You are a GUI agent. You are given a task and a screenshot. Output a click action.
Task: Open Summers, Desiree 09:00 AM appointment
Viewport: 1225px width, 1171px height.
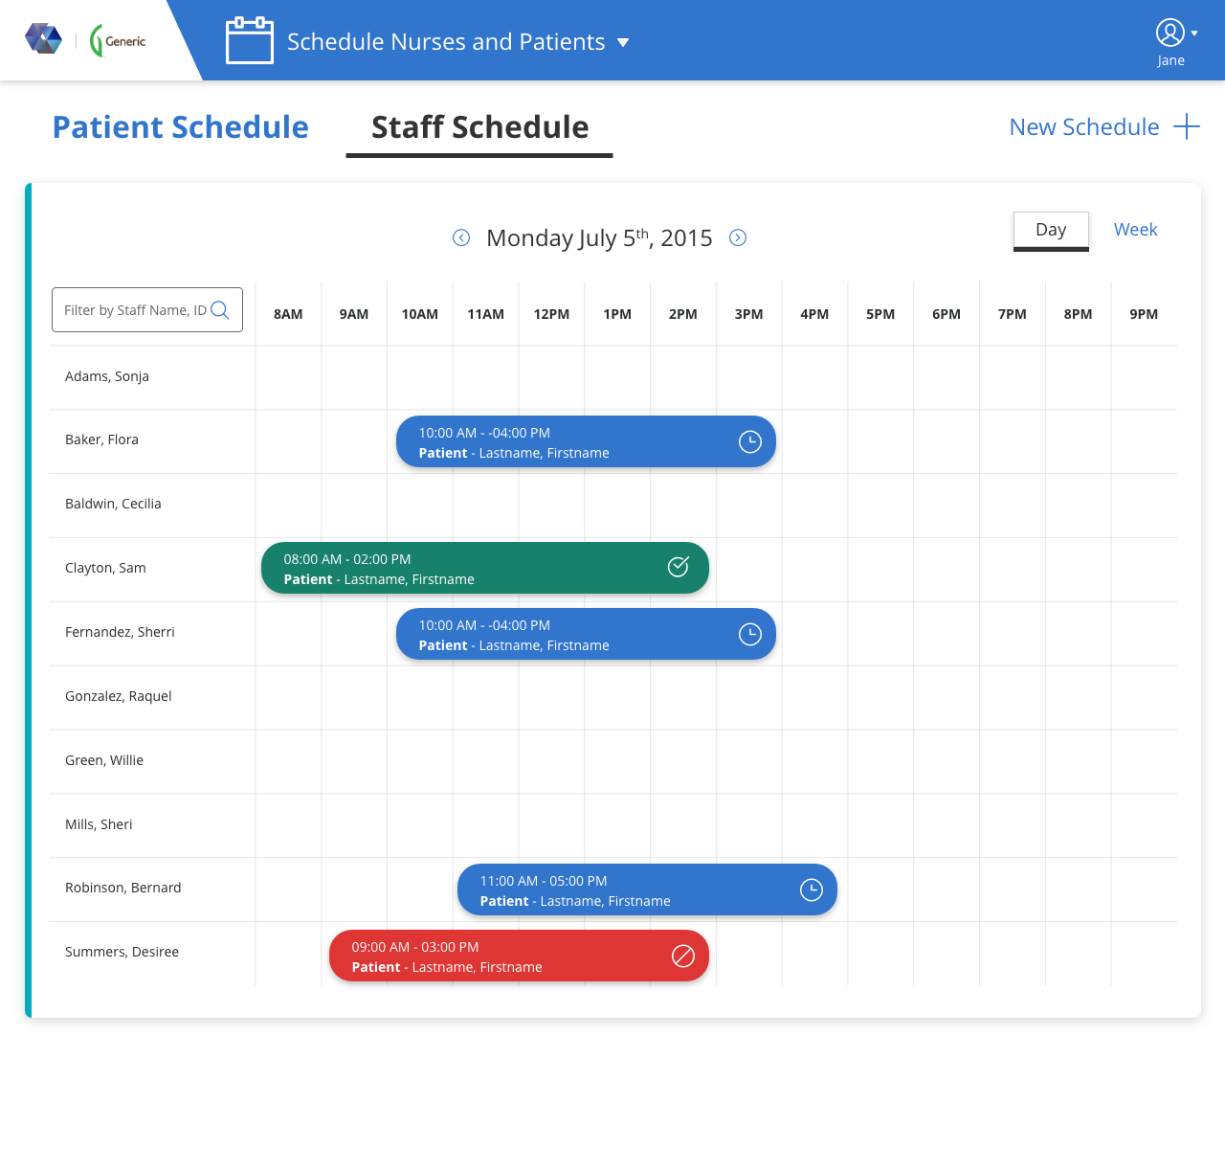tap(519, 956)
